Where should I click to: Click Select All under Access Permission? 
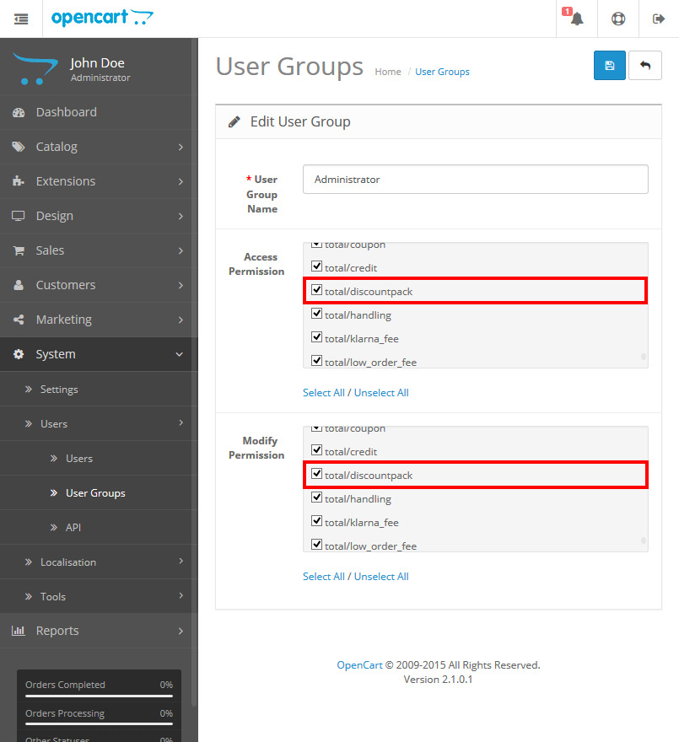[x=324, y=393]
